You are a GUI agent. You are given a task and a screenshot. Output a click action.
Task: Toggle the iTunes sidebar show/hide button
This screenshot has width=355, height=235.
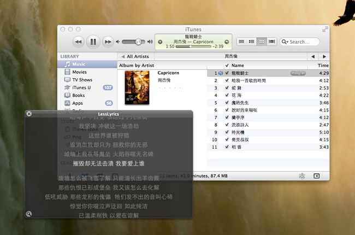click(x=317, y=176)
